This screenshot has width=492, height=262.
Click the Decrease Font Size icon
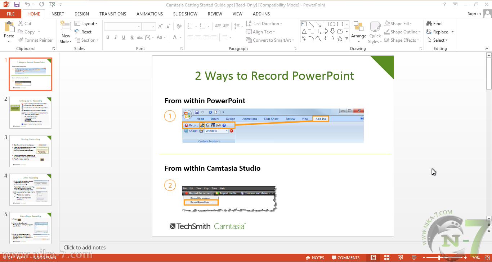click(168, 27)
